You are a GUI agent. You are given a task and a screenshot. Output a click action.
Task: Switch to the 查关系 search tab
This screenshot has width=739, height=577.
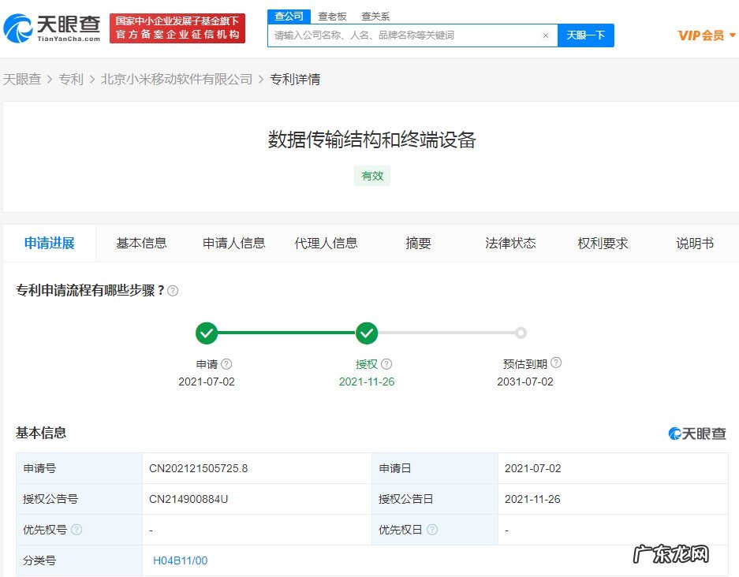point(375,16)
